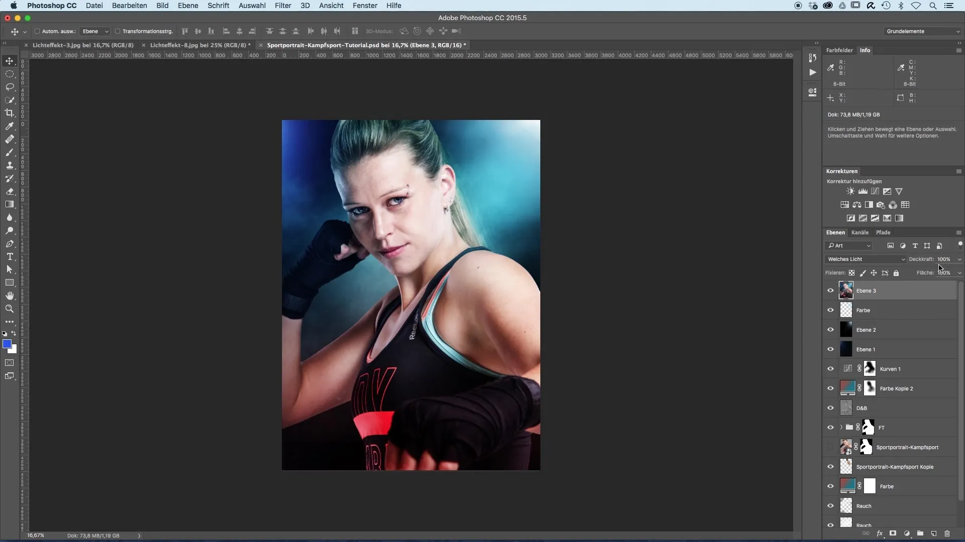Click the zoom level field 16,67%
Image resolution: width=965 pixels, height=542 pixels.
click(36, 535)
